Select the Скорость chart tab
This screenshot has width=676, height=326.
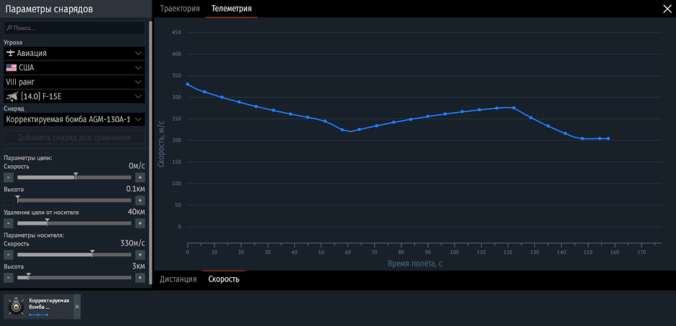click(x=224, y=279)
